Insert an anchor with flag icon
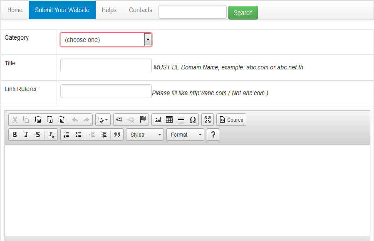The width and height of the screenshot is (374, 241). [143, 120]
